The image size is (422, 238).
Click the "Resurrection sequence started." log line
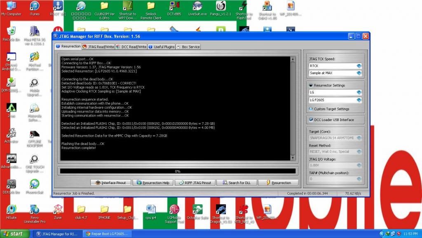pos(85,99)
